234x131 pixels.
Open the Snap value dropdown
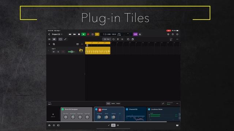click(171, 39)
